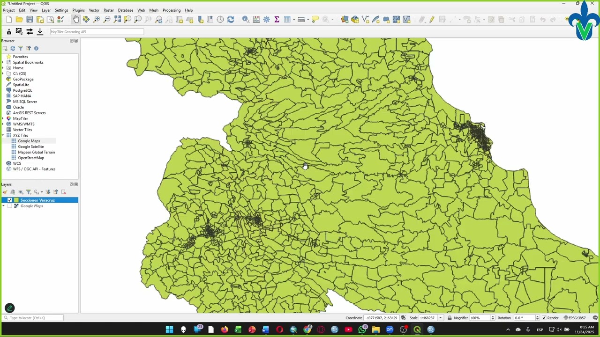Image resolution: width=600 pixels, height=337 pixels.
Task: Refresh the Browser panel
Action: pos(13,48)
